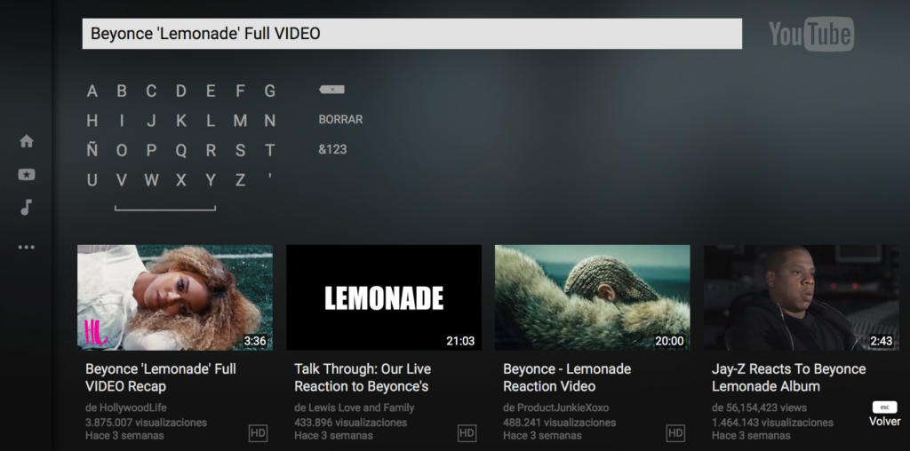The height and width of the screenshot is (451, 910).
Task: Select letter A on the keyboard
Action: [x=92, y=91]
